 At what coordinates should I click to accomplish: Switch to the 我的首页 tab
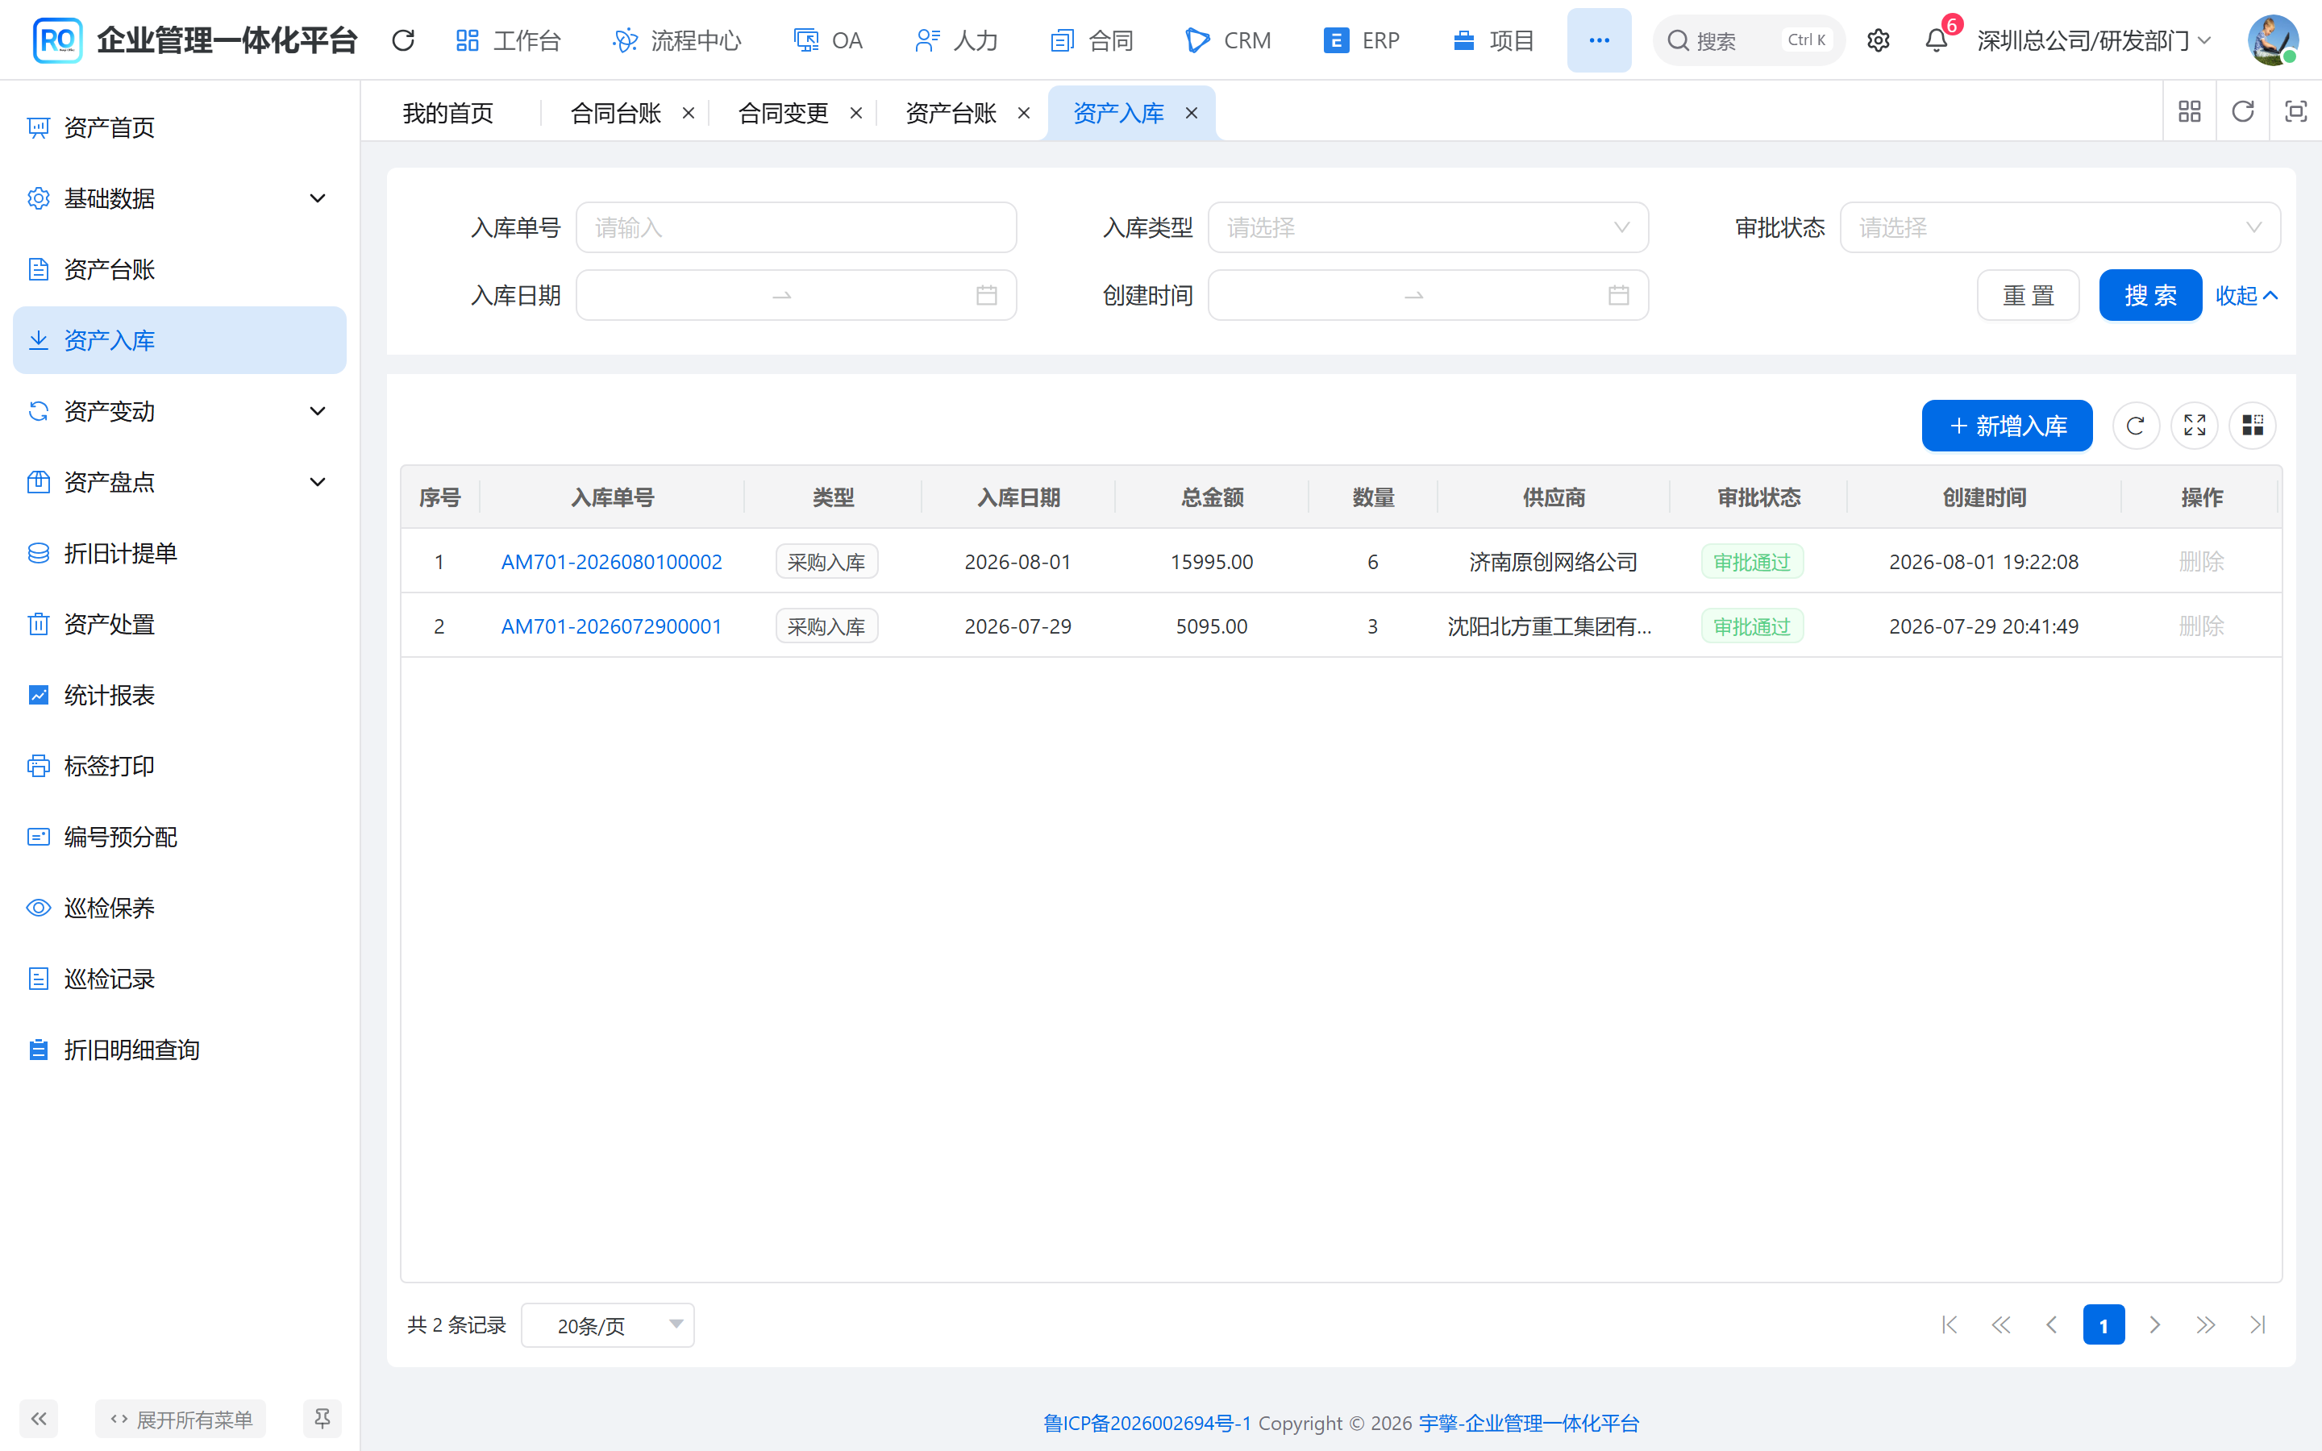click(x=448, y=113)
